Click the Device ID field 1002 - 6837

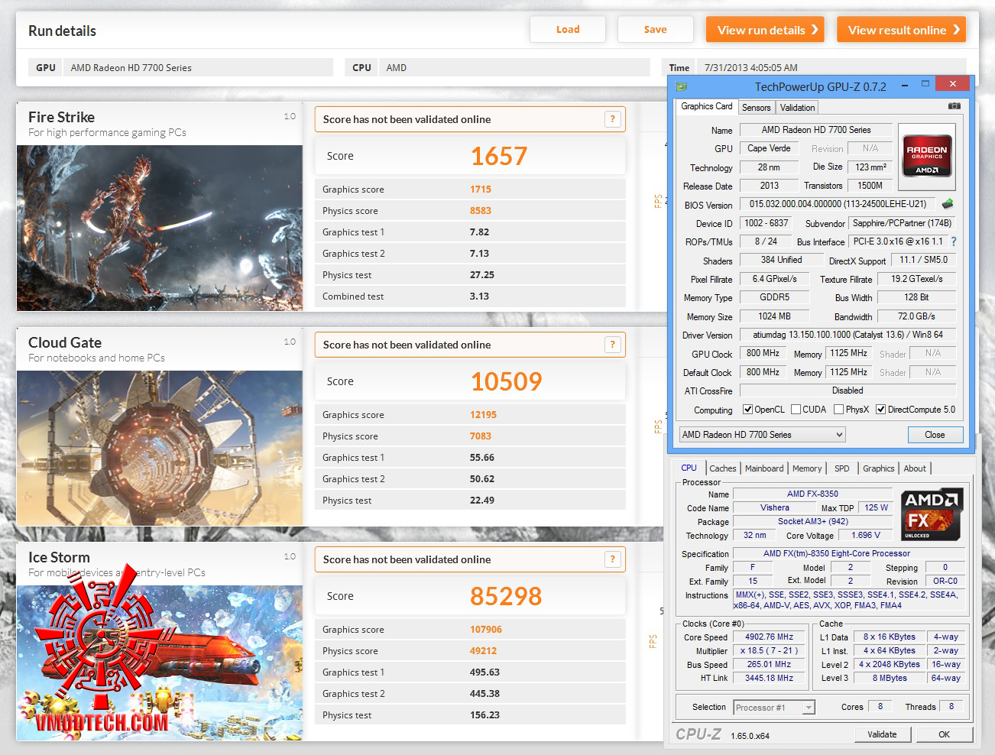[x=766, y=223]
